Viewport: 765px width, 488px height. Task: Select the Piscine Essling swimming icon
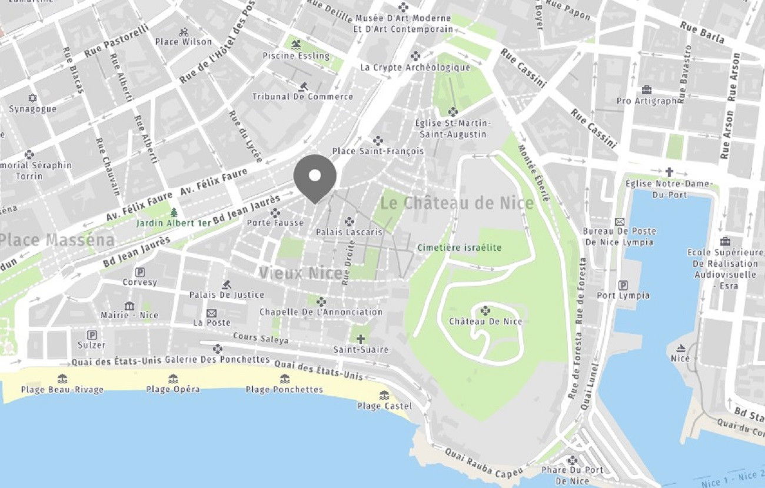295,45
